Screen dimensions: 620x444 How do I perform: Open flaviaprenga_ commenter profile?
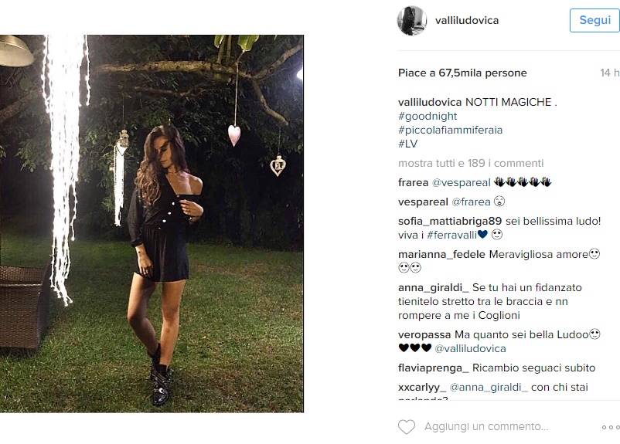[x=434, y=368]
